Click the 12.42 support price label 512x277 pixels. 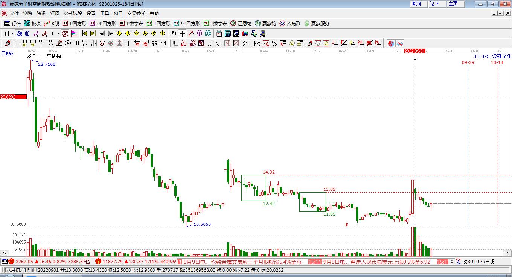(269, 203)
